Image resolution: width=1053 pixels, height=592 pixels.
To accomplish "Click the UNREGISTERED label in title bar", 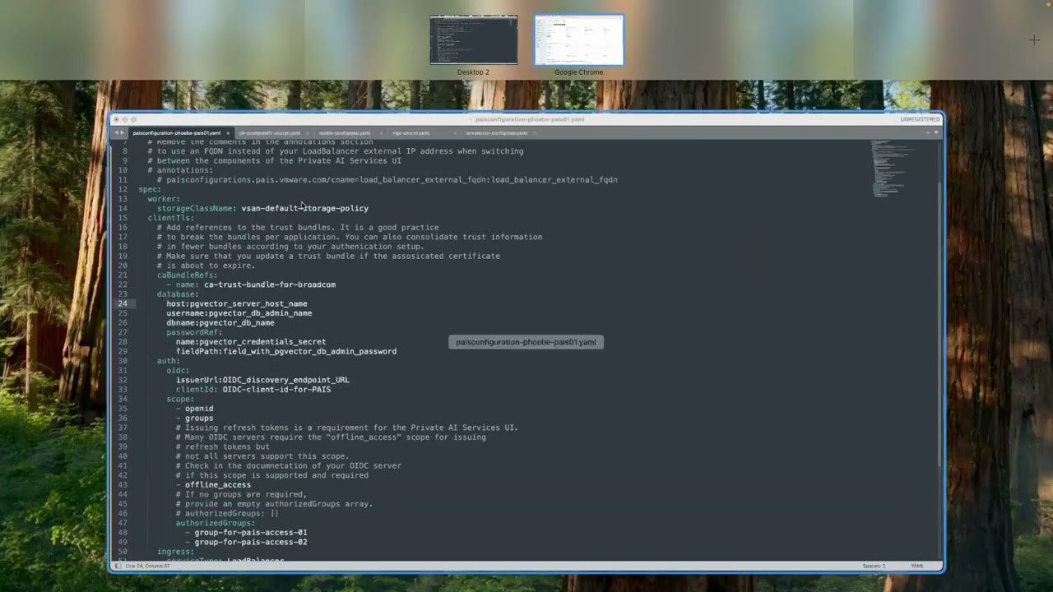I will [920, 119].
